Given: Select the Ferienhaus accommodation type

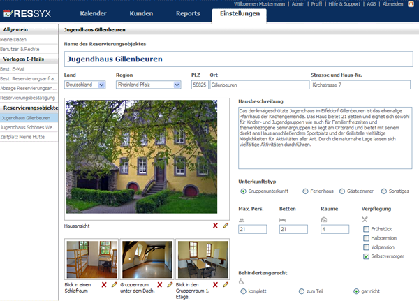Looking at the screenshot, I should coord(305,191).
